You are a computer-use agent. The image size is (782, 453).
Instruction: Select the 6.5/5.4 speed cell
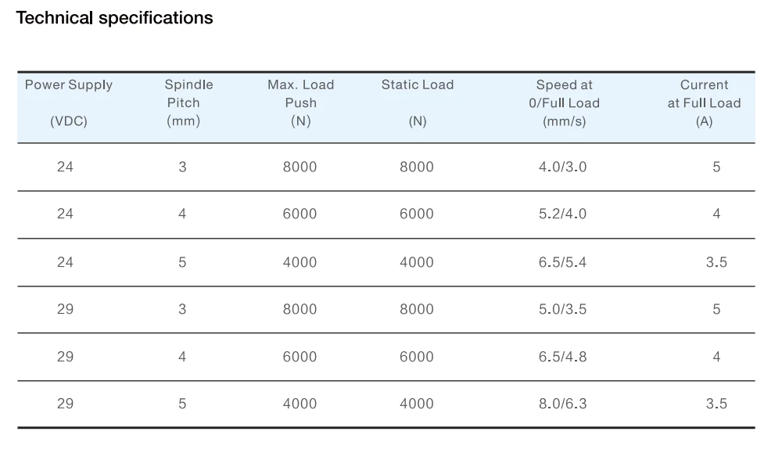[x=562, y=262]
